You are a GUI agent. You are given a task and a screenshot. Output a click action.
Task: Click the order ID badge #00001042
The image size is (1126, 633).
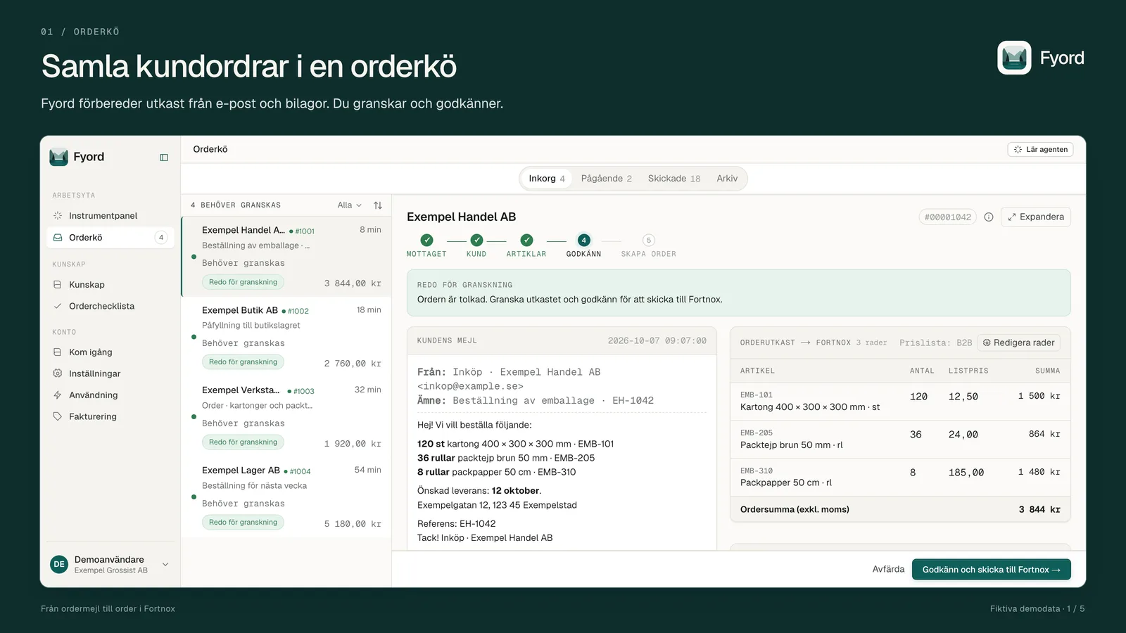947,217
